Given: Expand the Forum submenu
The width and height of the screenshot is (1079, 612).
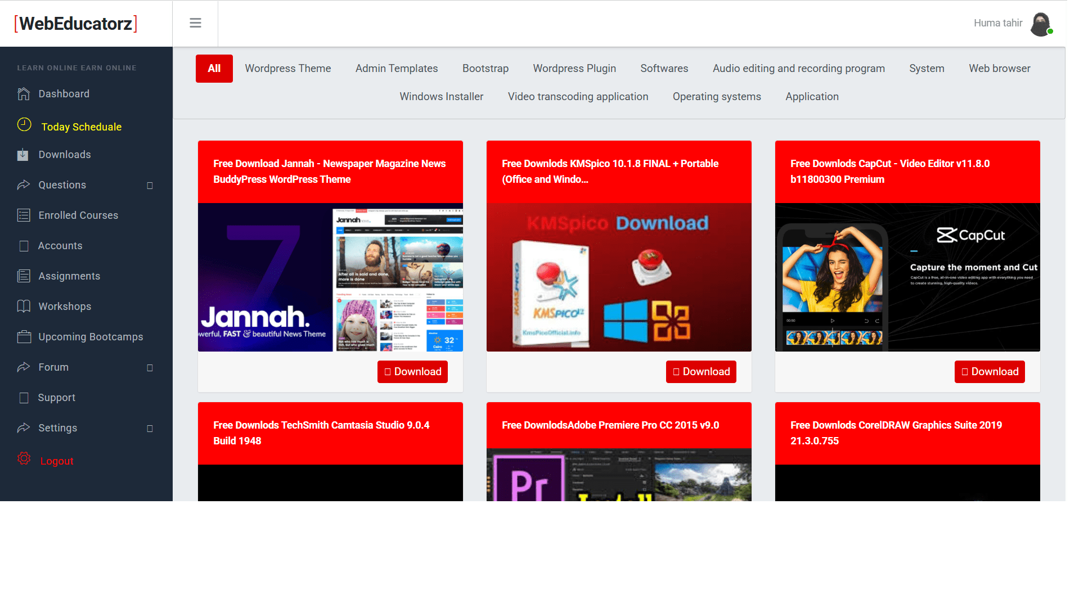Looking at the screenshot, I should [x=150, y=368].
